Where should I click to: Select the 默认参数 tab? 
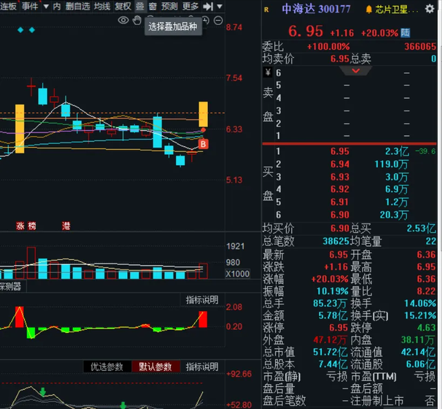(155, 366)
